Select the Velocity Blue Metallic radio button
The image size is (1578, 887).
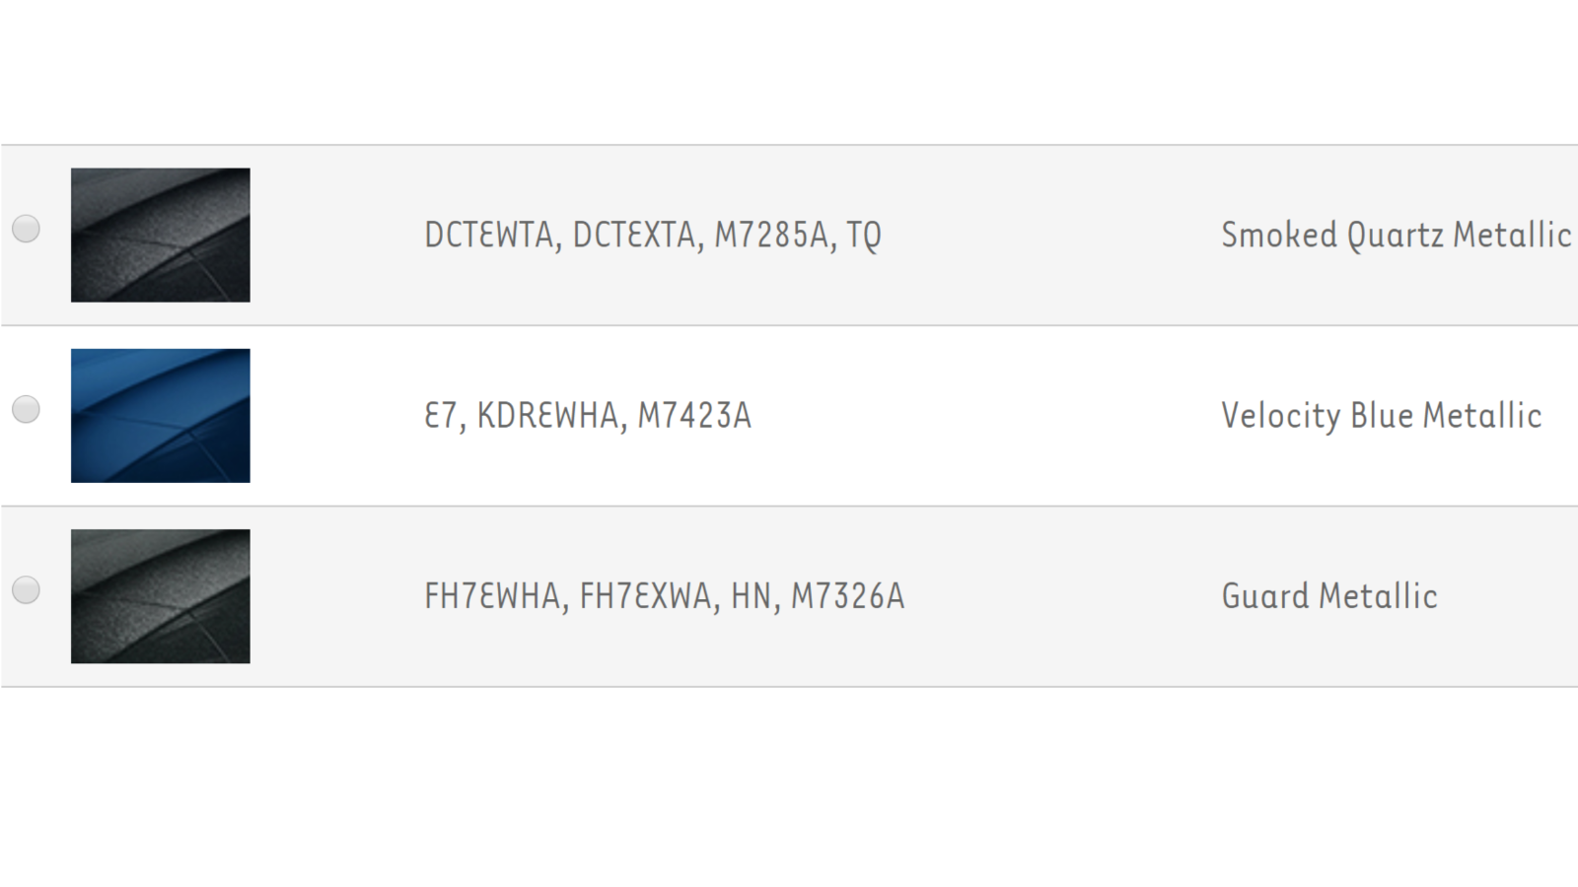[26, 409]
